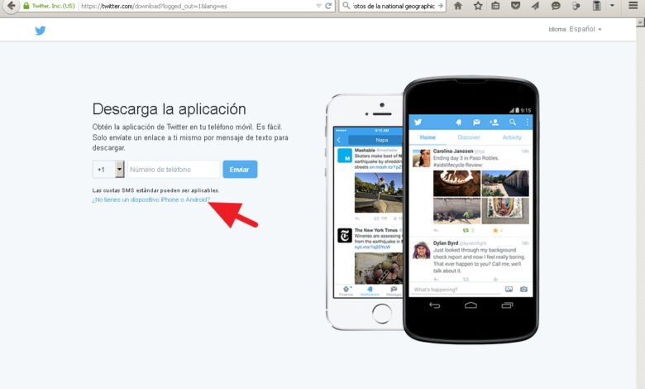Bookmark this page with the star icon
This screenshot has height=389, width=645.
click(x=478, y=6)
